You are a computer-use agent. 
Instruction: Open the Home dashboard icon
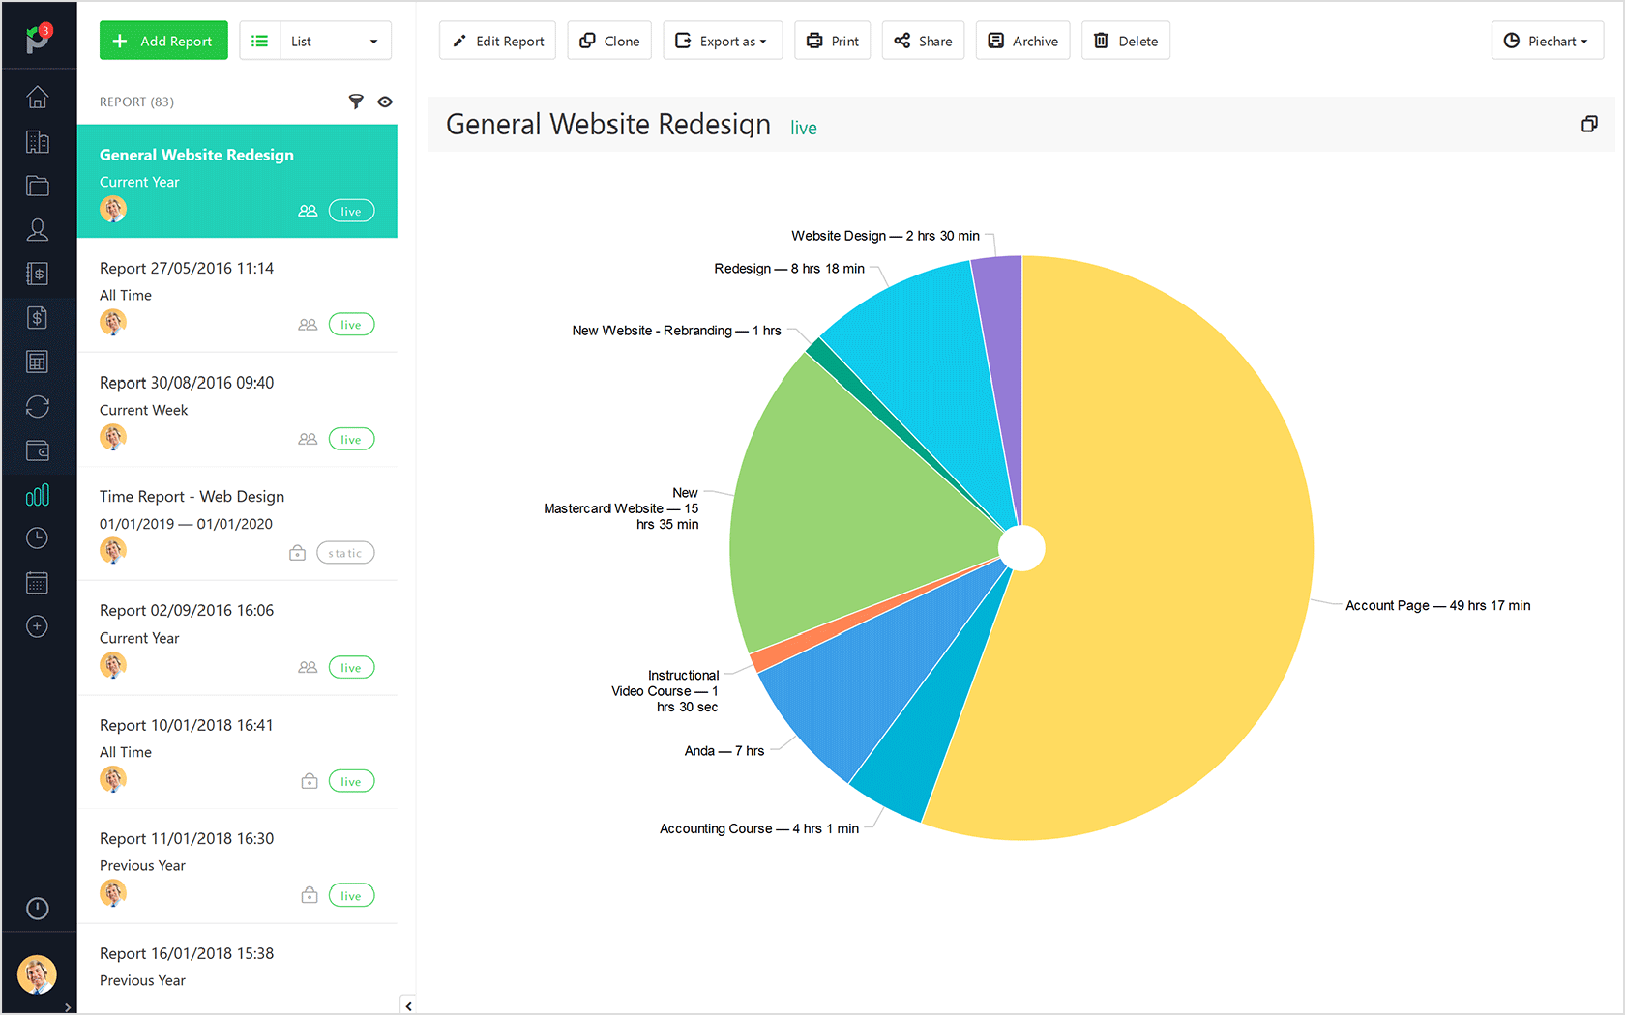point(37,97)
